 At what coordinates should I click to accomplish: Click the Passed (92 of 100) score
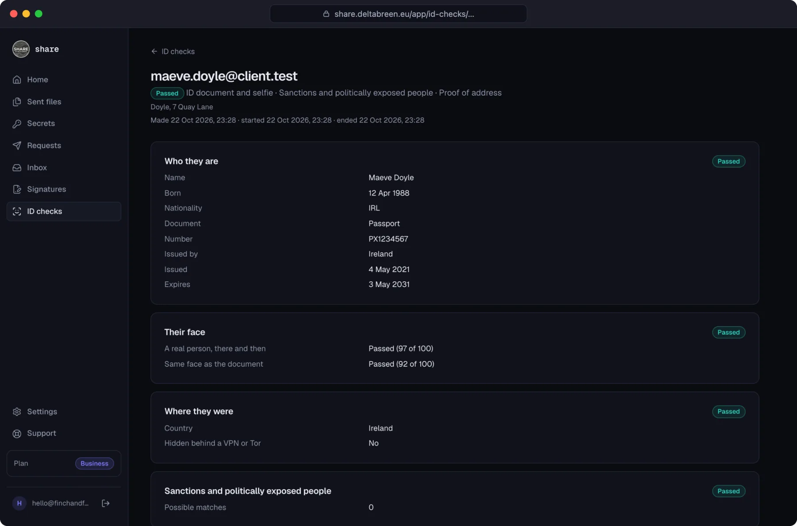coord(401,364)
